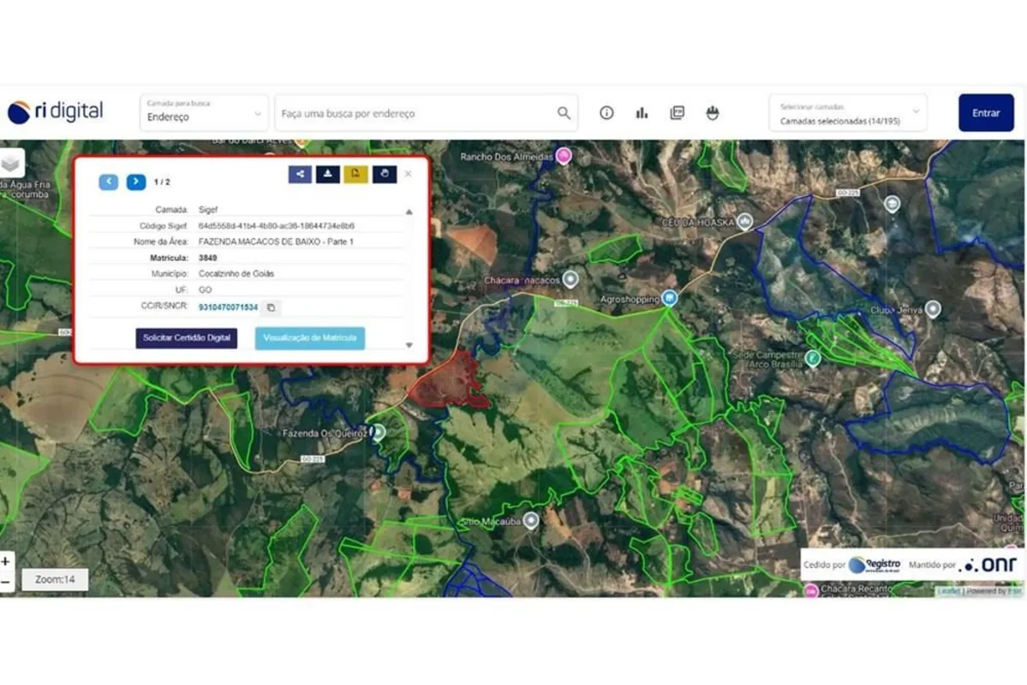Open the layers stack button on map
The height and width of the screenshot is (685, 1027).
[11, 163]
